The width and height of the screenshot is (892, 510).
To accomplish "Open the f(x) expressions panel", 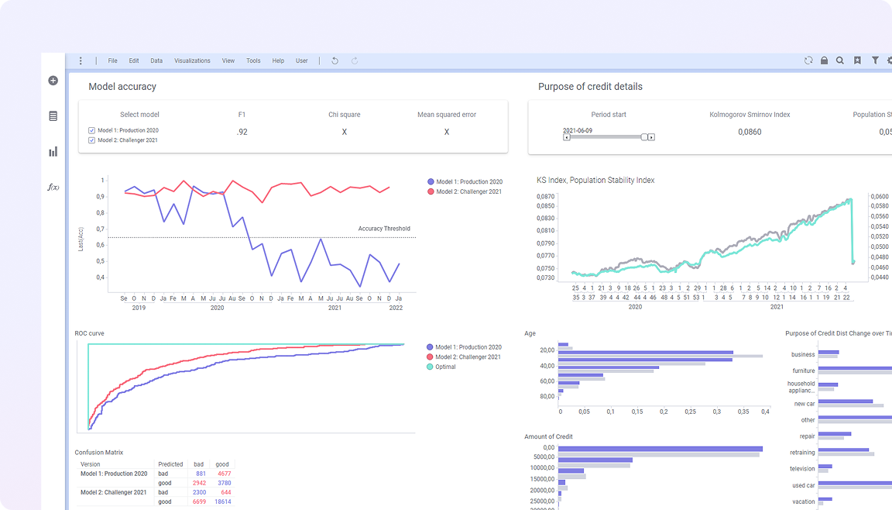I will [53, 187].
